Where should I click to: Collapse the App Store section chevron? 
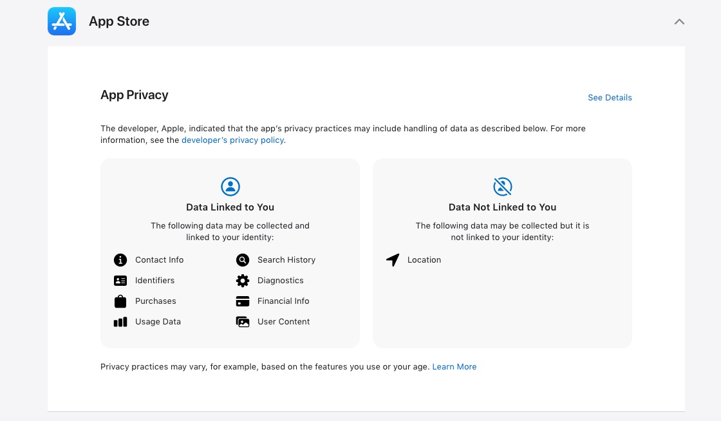(x=679, y=22)
